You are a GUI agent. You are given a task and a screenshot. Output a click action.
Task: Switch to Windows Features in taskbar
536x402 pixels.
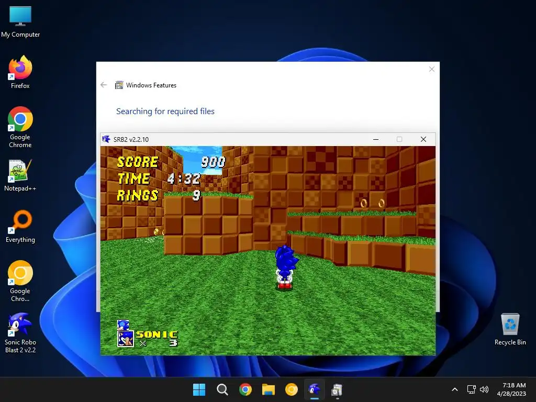(337, 389)
